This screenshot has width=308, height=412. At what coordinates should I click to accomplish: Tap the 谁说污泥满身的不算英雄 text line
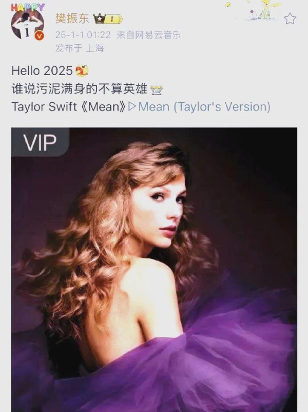pyautogui.click(x=79, y=89)
